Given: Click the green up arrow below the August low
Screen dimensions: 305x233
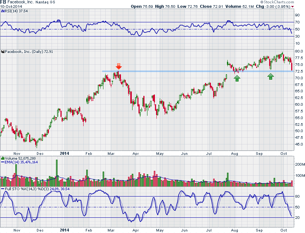Looking at the screenshot, I should point(237,78).
